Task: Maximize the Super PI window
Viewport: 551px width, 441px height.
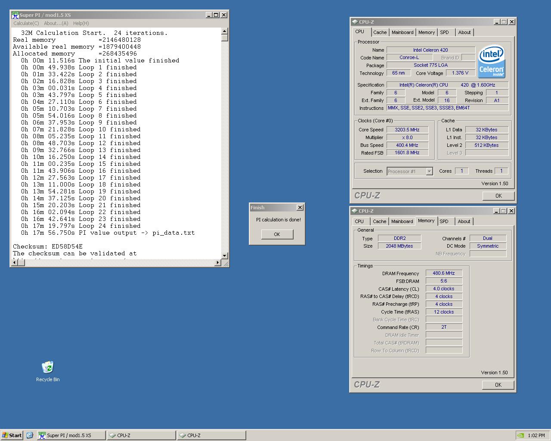Action: (x=216, y=15)
